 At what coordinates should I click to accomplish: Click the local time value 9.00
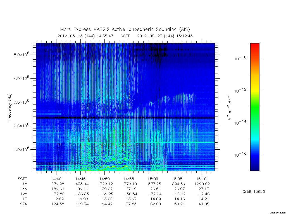84,199
